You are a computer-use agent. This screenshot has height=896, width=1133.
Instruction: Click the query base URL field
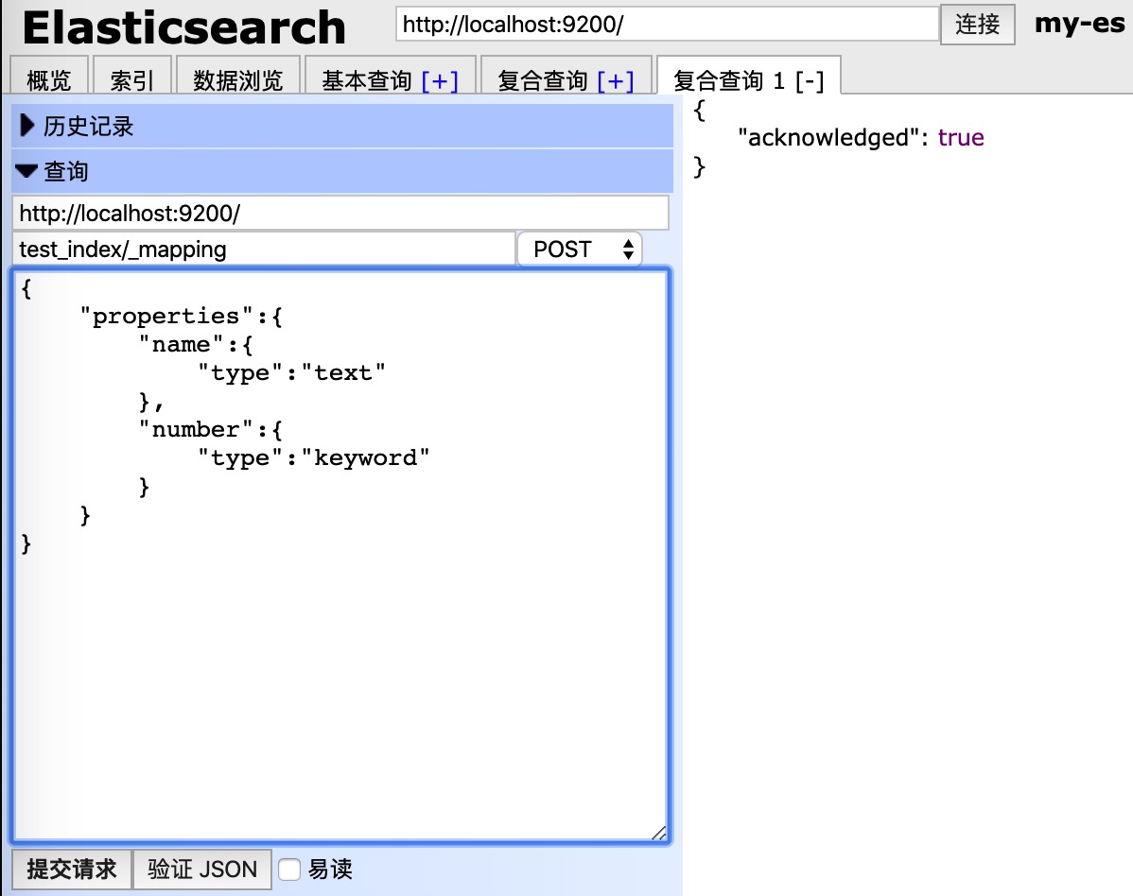pos(340,213)
